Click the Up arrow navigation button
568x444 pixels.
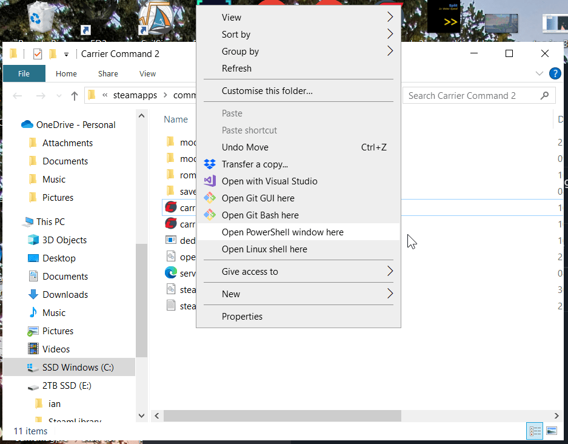coord(75,96)
